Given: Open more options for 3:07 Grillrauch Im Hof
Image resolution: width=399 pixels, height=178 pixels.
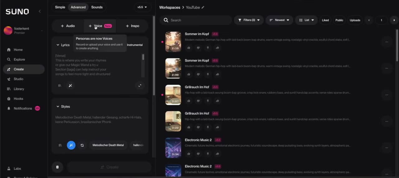Looking at the screenshot, I should [x=387, y=95].
